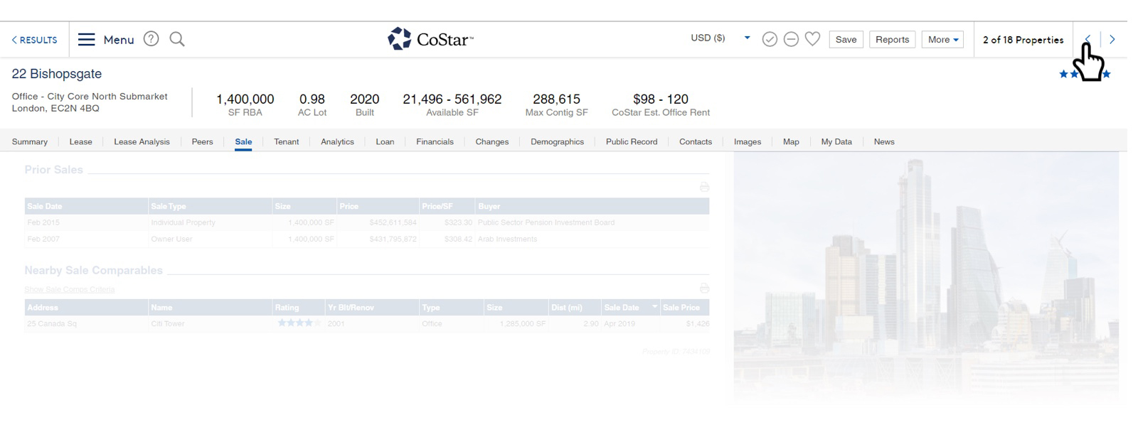The height and width of the screenshot is (432, 1138).
Task: Go to previous property arrow
Action: point(1088,40)
